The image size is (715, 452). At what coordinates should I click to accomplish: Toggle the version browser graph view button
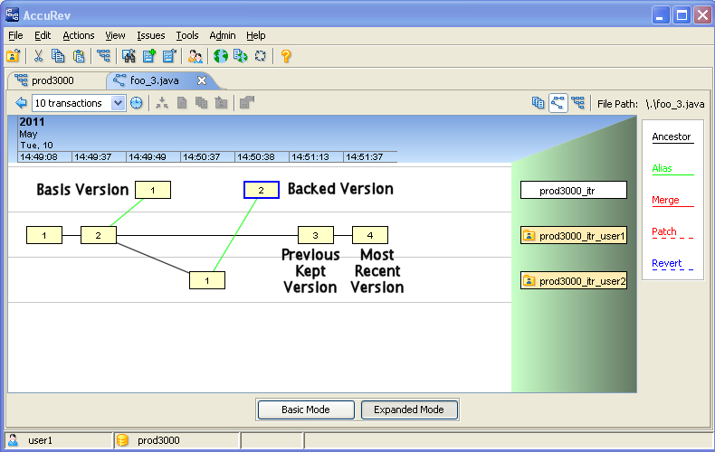coord(558,103)
